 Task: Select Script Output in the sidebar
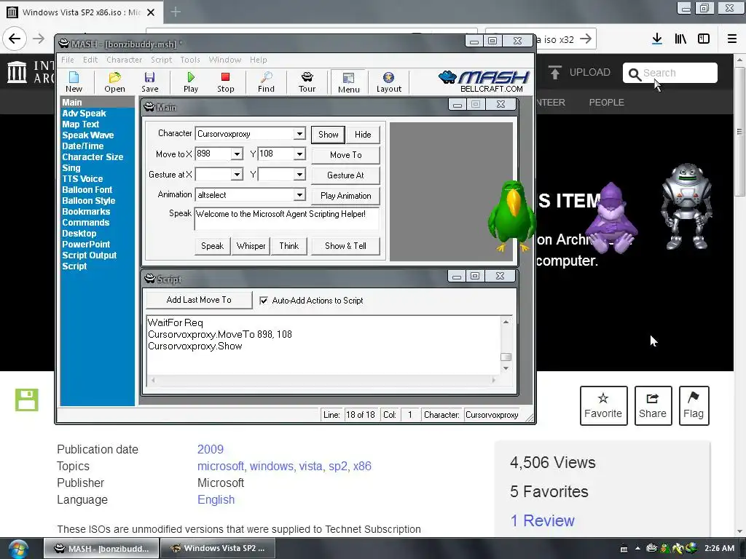[x=90, y=255]
